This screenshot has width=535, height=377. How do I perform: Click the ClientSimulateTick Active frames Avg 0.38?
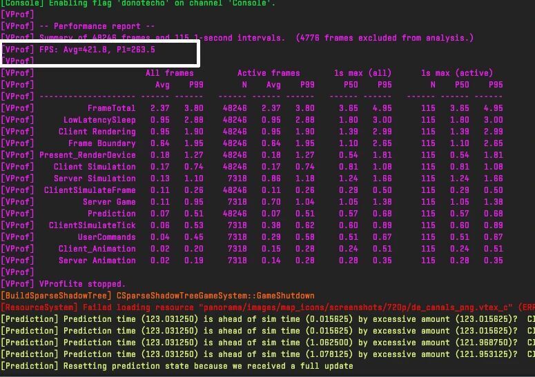tap(271, 225)
